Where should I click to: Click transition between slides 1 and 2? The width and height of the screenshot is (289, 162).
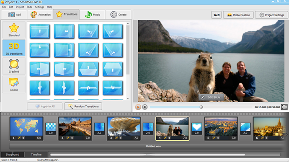coord(51,128)
